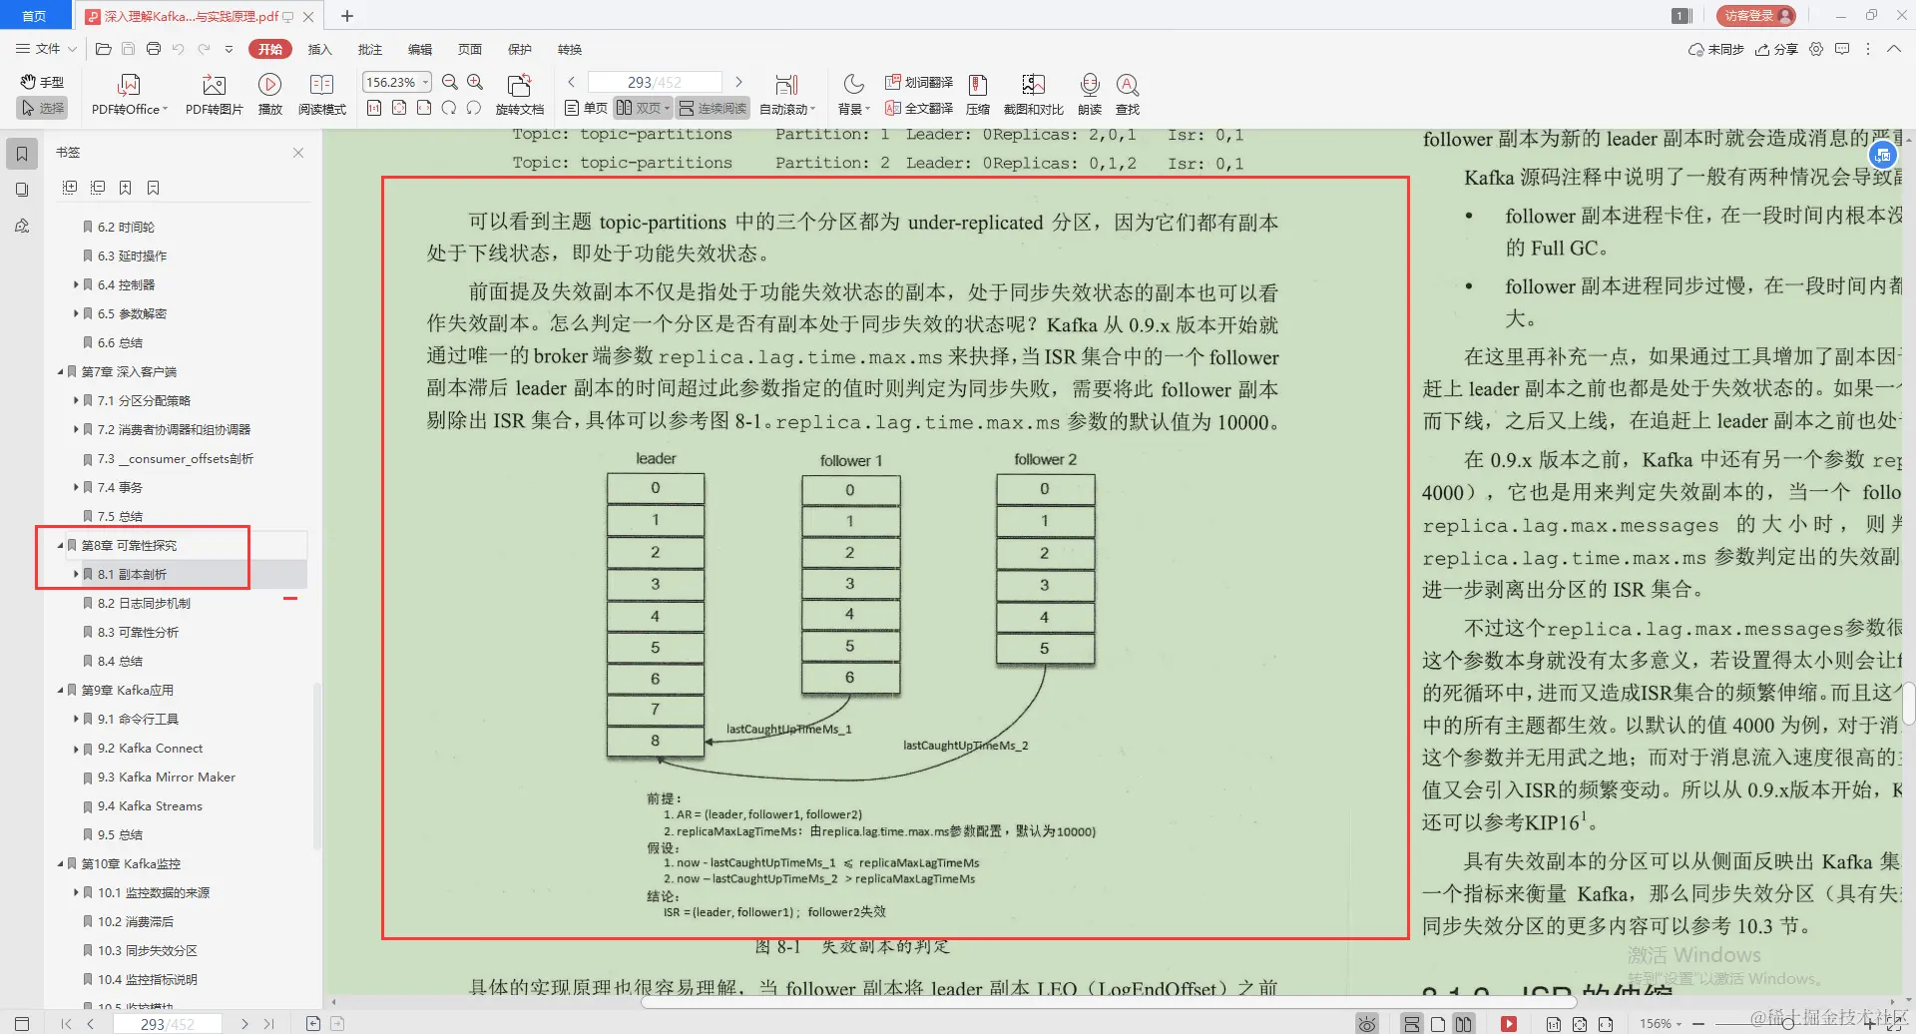The image size is (1916, 1034).
Task: Toggle 连续阅读 continuous reading mode
Action: click(712, 108)
